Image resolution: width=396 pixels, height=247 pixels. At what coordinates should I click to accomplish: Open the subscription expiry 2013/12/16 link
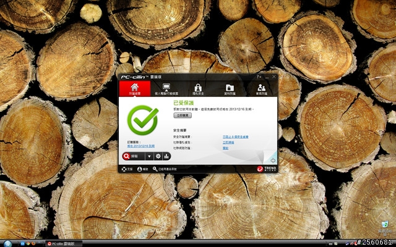(x=140, y=146)
